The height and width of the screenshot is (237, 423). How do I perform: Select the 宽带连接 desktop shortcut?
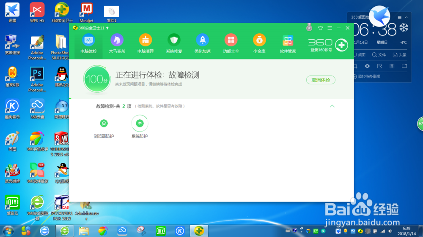12,45
